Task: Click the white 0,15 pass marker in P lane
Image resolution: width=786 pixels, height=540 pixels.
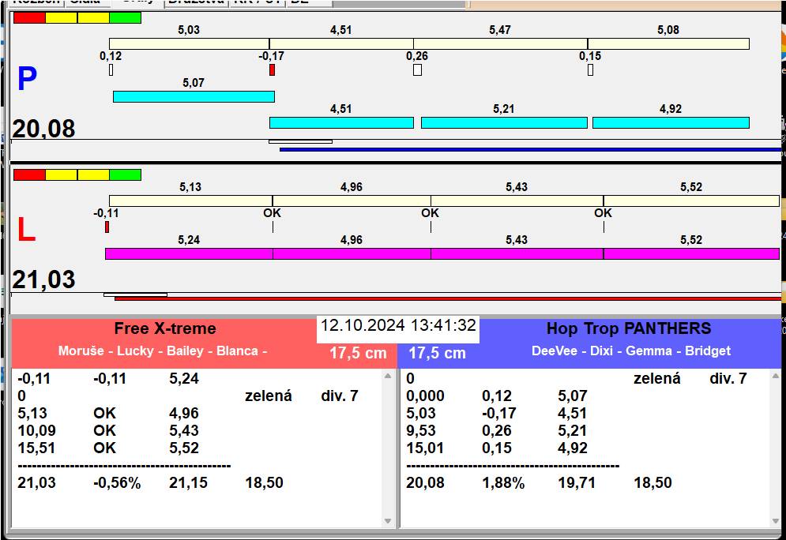Action: coord(591,70)
